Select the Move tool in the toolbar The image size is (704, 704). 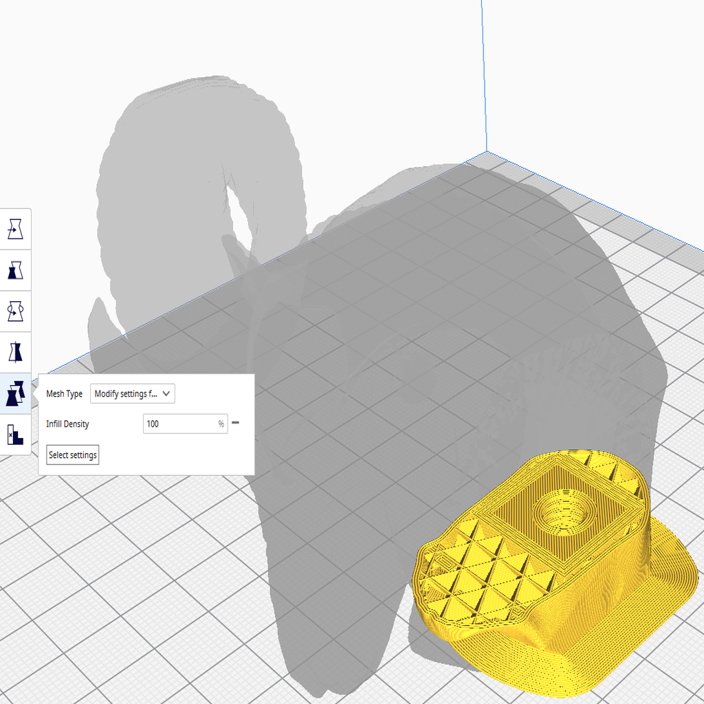point(15,230)
